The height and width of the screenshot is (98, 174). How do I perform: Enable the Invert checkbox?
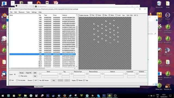click(116, 15)
